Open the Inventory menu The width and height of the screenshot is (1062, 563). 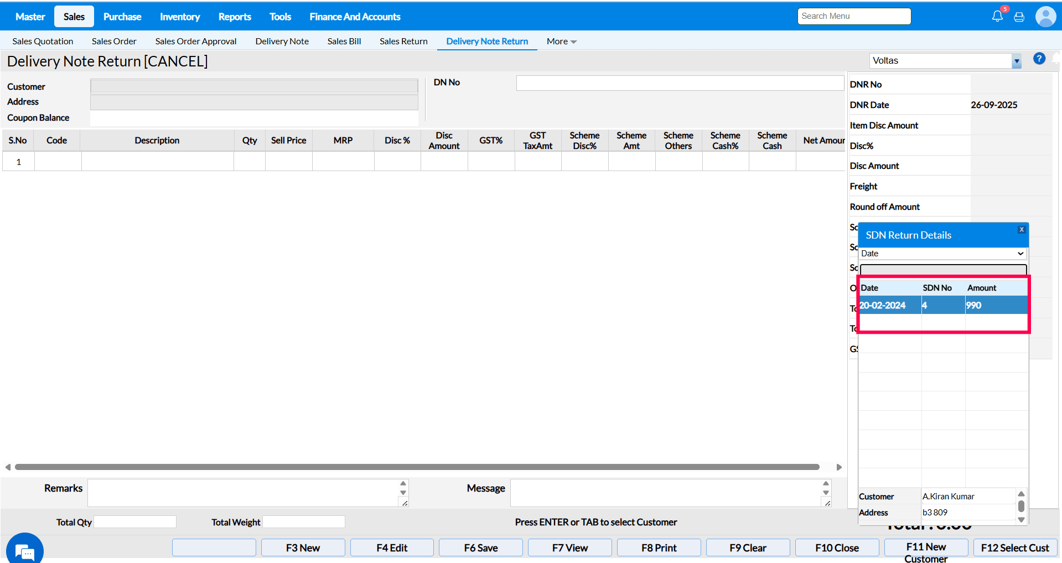point(180,17)
